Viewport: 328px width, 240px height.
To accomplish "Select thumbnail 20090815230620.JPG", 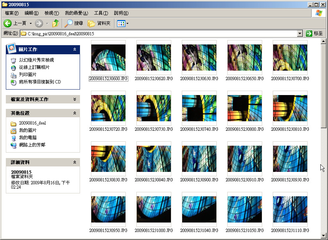I will [x=154, y=58].
